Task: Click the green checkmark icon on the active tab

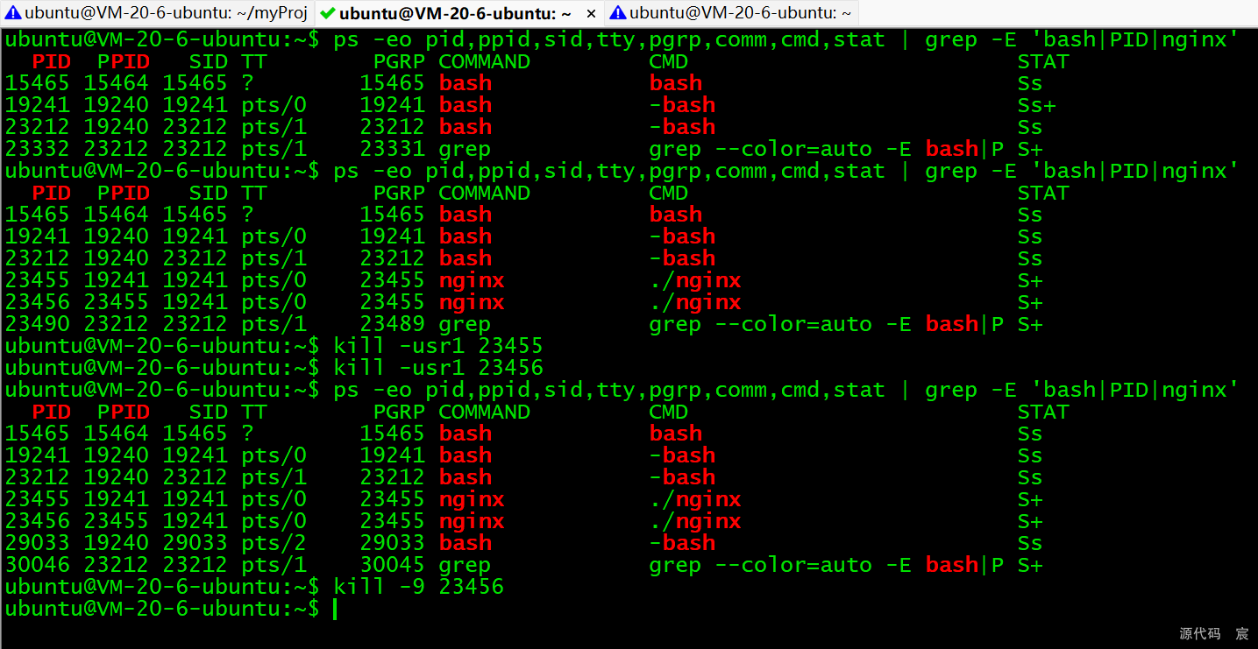Action: 328,13
